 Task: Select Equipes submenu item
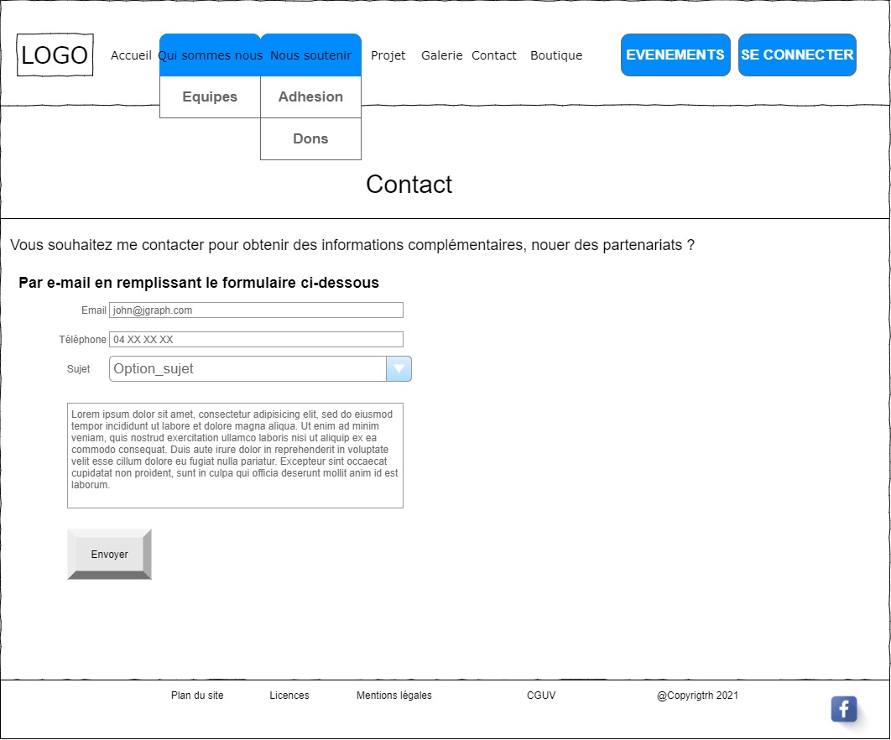pos(210,97)
